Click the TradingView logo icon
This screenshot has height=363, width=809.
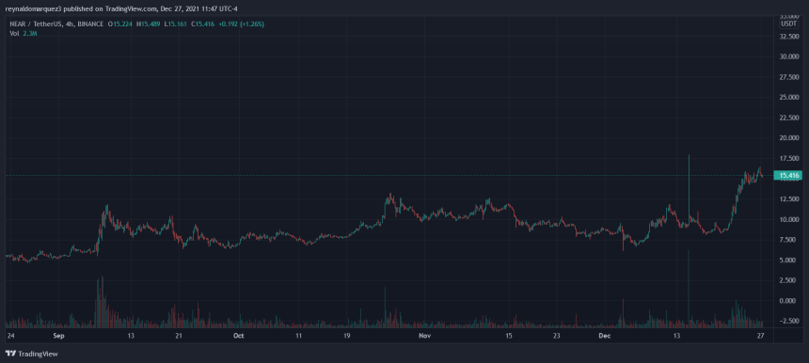click(10, 354)
